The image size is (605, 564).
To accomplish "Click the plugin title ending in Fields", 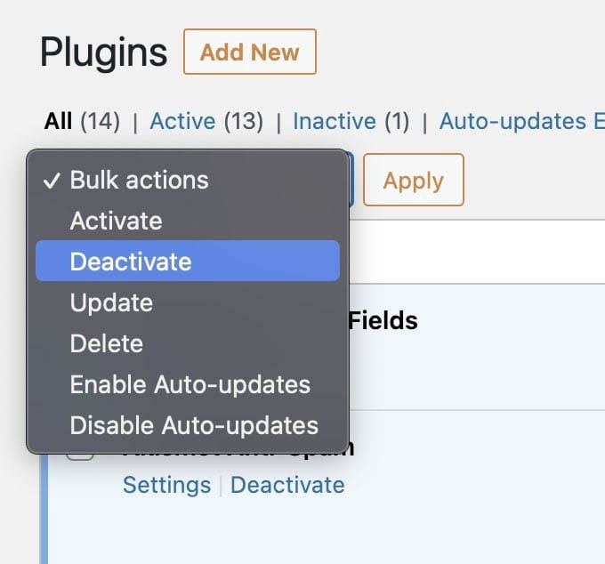I will [x=383, y=320].
